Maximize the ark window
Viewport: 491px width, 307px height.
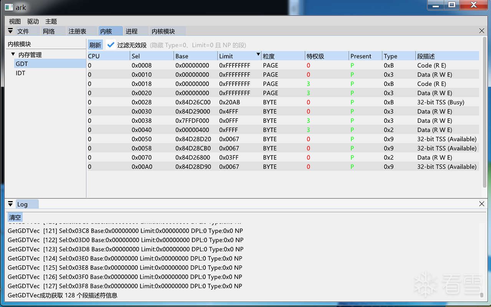click(452, 5)
